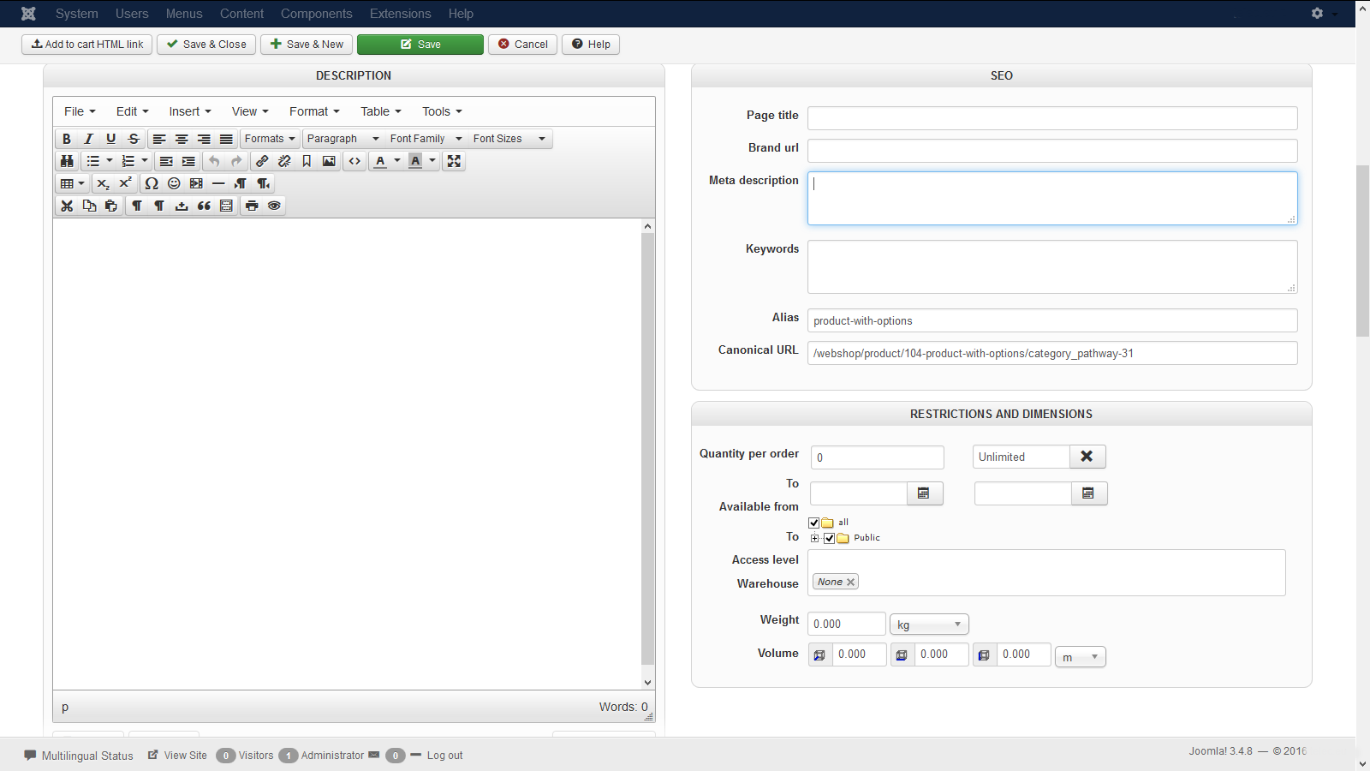This screenshot has height=771, width=1370.
Task: Open the Formats dropdown
Action: [x=270, y=139]
